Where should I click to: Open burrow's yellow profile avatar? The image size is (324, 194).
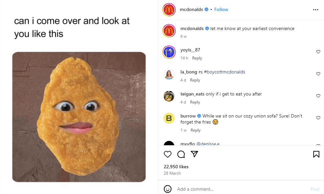(169, 118)
